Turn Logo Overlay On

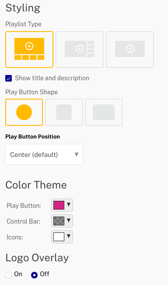[x=8, y=275]
